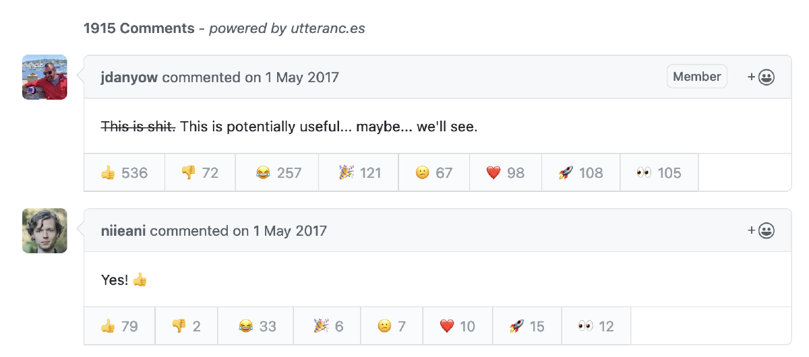Click the heart reaction showing 98
809x357 pixels.
coord(505,173)
